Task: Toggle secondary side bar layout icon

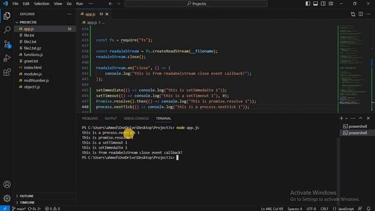Action: [323, 4]
